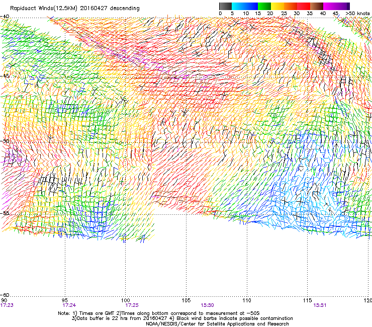Image resolution: width=372 pixels, height=327 pixels.
Task: Click the longitude label '90'
Action: click(4, 301)
